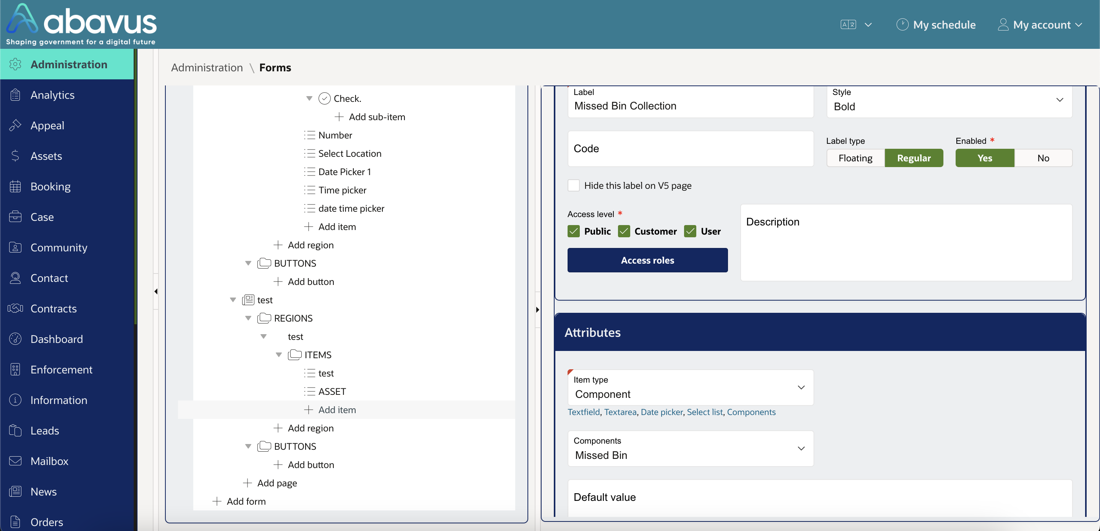Set Label type to Floating
1100x531 pixels.
[x=855, y=158]
